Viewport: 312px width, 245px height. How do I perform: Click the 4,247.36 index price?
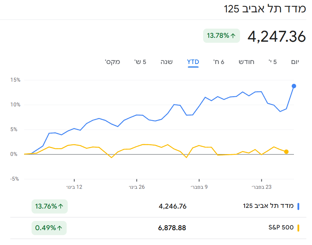277,36
